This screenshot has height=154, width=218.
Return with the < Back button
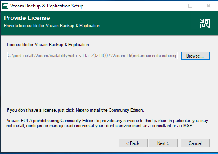coord(133,143)
